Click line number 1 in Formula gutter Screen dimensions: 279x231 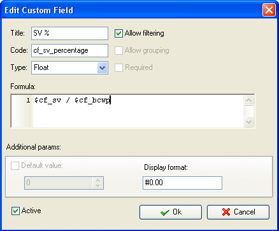click(28, 101)
